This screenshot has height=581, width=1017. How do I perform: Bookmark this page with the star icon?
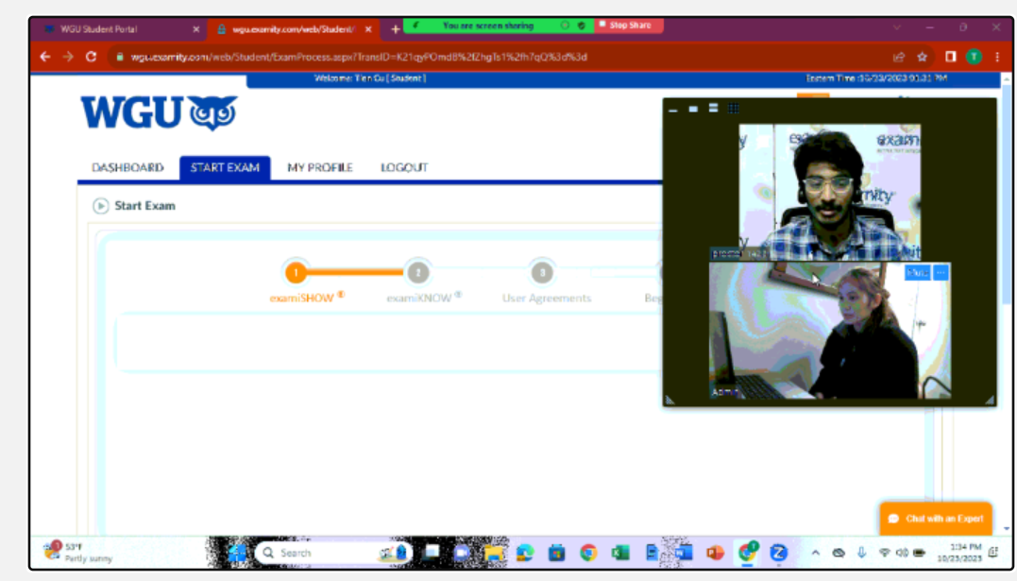pyautogui.click(x=923, y=57)
